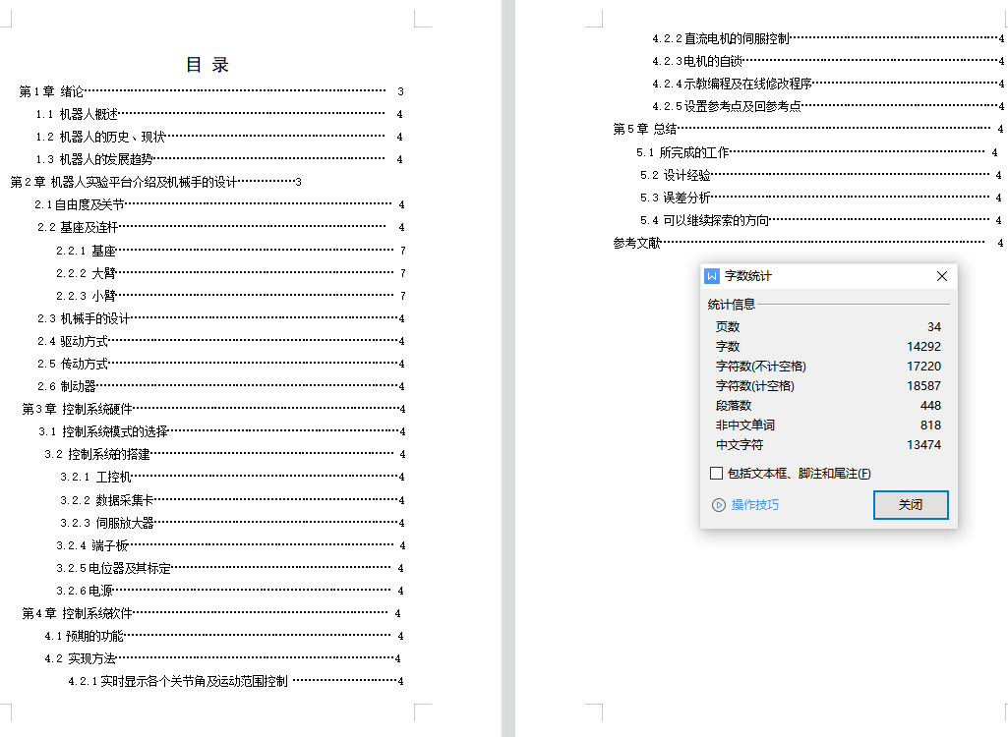Click the 2.2.1 基座 entry
This screenshot has height=737, width=1008.
click(231, 251)
